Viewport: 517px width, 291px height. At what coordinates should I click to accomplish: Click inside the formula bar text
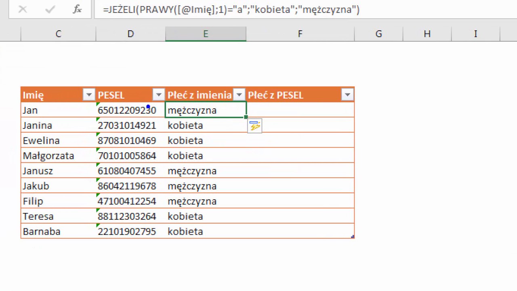click(231, 9)
